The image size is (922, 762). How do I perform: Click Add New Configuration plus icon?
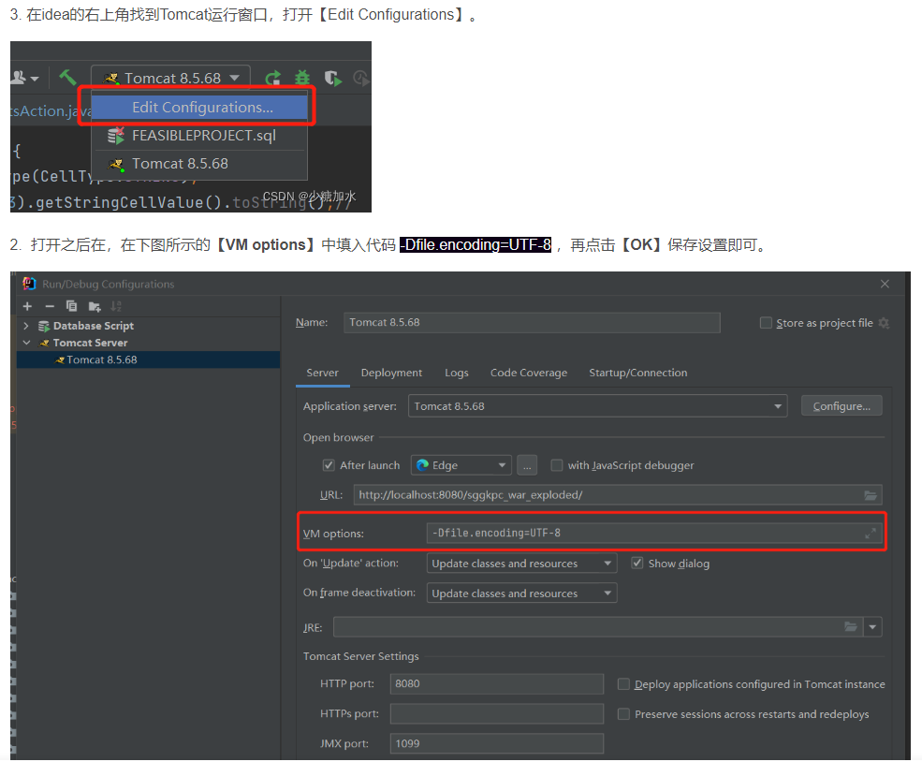point(27,306)
